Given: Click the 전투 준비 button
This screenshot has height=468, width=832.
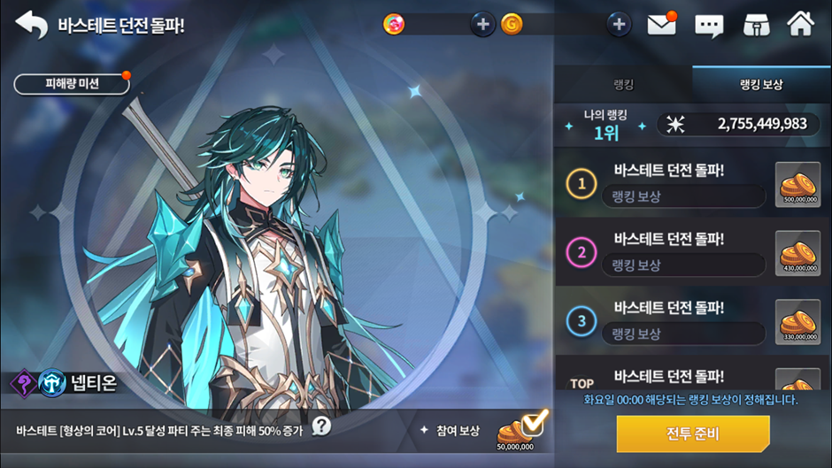Looking at the screenshot, I should coord(693,433).
